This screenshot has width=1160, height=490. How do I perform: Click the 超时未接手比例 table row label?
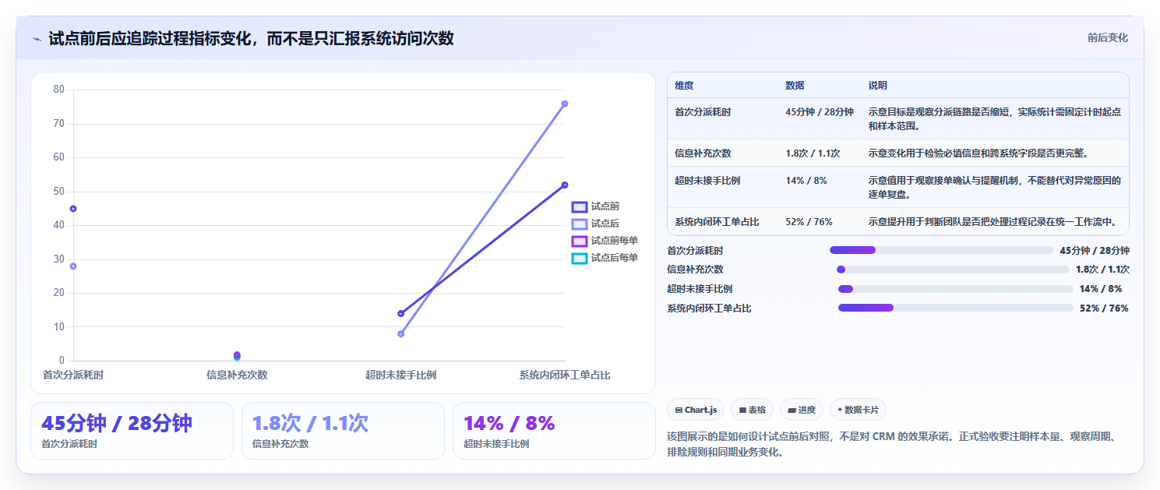coord(707,181)
